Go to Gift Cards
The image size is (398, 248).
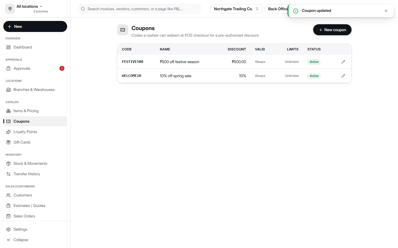[x=35, y=142]
